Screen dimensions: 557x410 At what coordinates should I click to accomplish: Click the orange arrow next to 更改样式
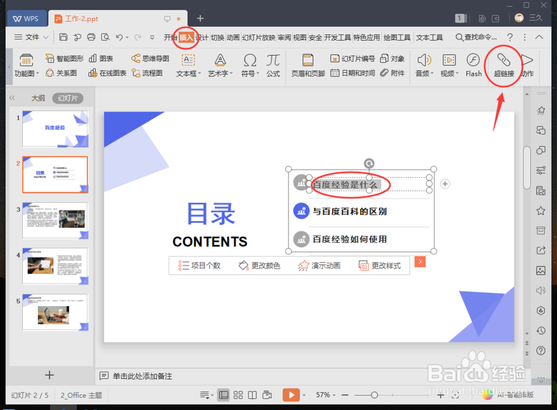(420, 262)
